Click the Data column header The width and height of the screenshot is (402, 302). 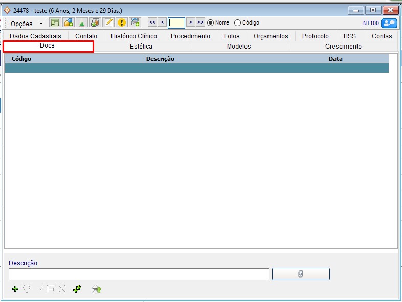pyautogui.click(x=336, y=59)
